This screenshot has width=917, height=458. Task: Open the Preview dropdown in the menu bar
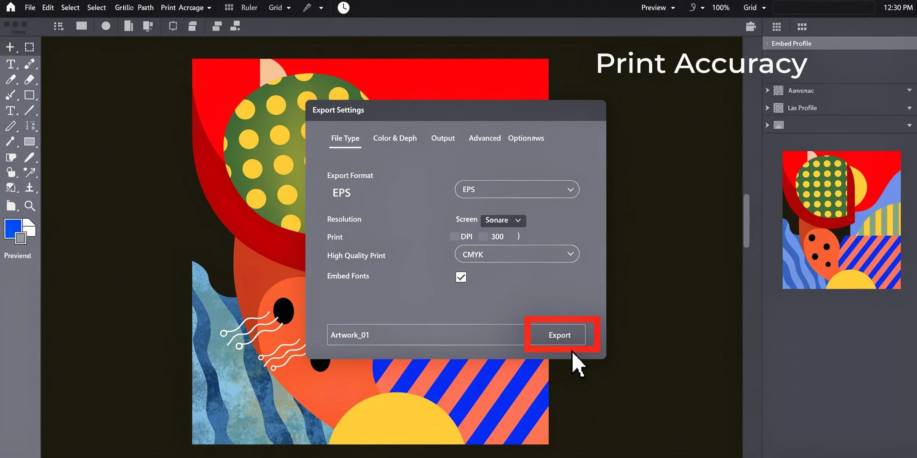pos(658,7)
